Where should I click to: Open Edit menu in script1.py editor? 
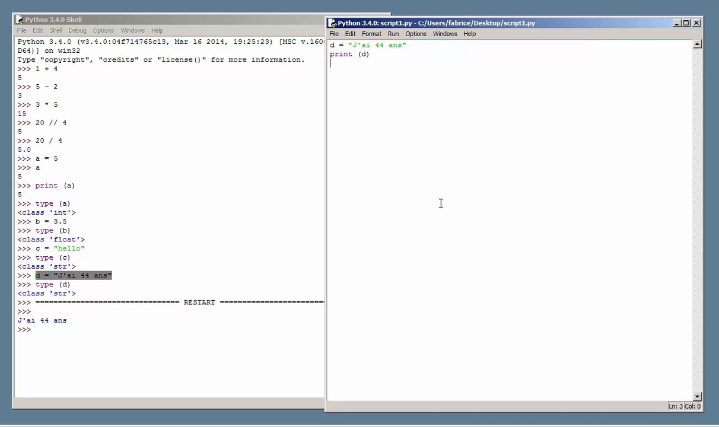pos(350,34)
